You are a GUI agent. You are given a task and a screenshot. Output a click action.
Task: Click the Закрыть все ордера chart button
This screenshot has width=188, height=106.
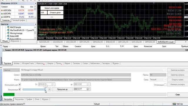click(x=52, y=8)
